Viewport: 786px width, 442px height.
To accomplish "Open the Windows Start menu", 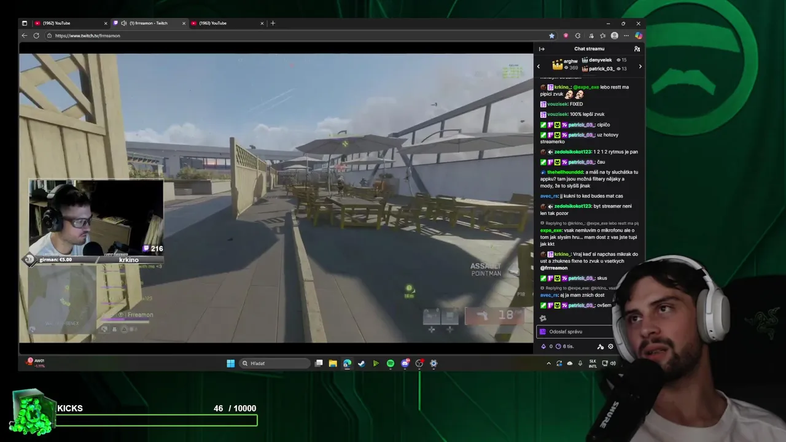I will 230,363.
